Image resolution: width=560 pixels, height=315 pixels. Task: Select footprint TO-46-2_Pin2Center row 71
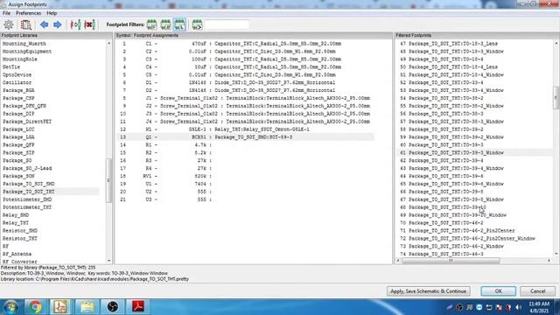point(474,231)
